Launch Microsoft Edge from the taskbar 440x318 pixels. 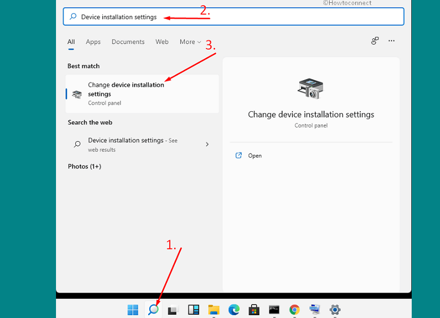pyautogui.click(x=234, y=310)
